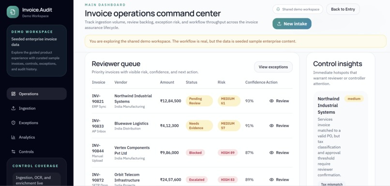Click the Blocked status badge
This screenshot has width=390, height=186.
pos(195,153)
